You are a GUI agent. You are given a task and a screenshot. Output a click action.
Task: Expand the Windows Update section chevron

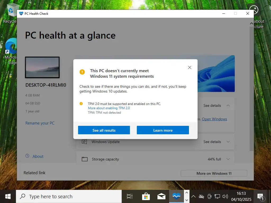[x=228, y=142]
